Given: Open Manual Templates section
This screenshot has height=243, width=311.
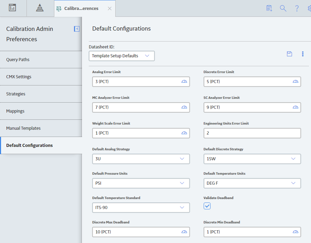Looking at the screenshot, I should (41, 128).
